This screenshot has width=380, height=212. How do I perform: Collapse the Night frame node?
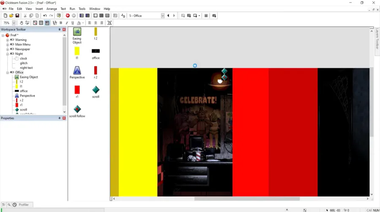(x=8, y=54)
